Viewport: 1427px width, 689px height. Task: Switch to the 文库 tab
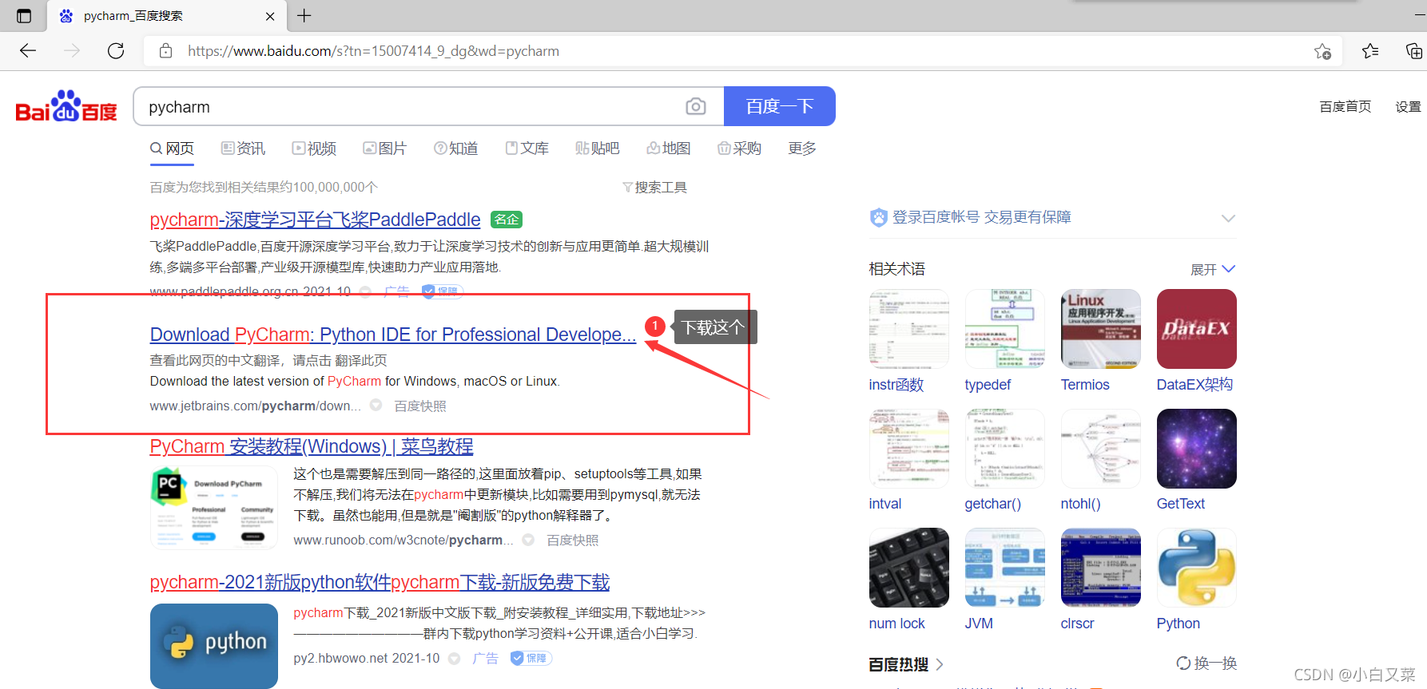pyautogui.click(x=527, y=148)
